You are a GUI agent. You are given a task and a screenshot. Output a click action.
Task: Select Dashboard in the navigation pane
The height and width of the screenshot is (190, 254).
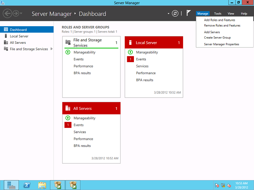point(27,30)
